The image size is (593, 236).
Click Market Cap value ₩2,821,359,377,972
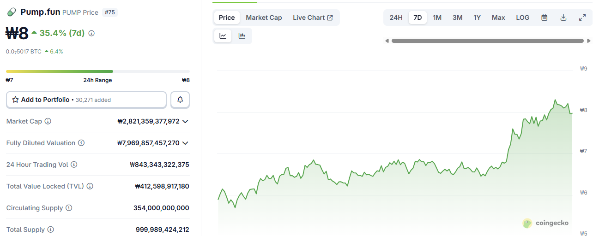click(148, 121)
